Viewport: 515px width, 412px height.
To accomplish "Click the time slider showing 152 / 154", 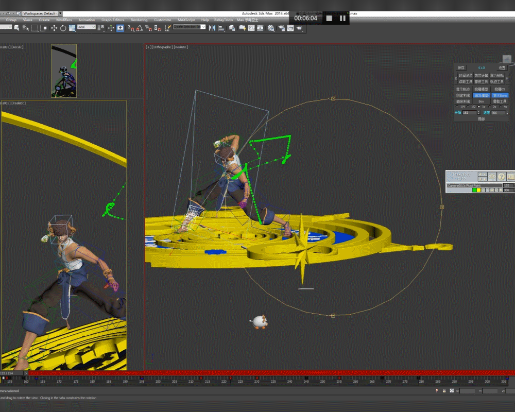I will pyautogui.click(x=12, y=373).
